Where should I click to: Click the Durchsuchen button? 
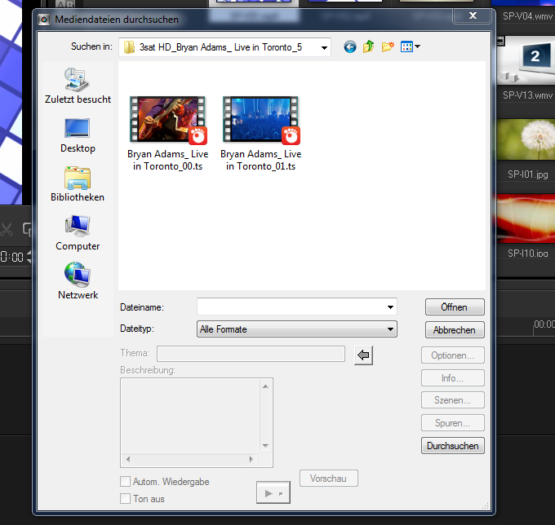point(452,445)
